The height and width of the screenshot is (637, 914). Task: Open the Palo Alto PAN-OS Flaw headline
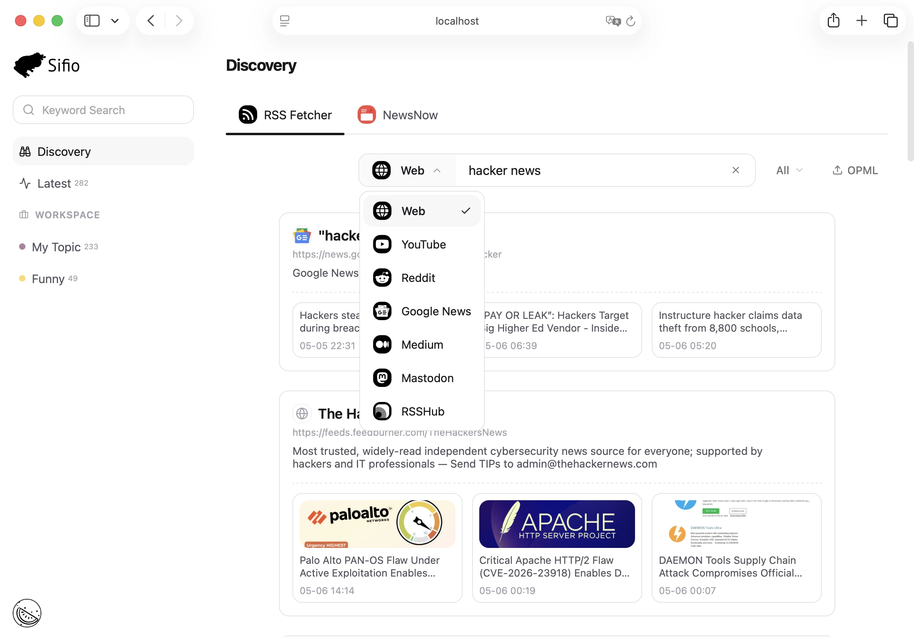point(370,567)
